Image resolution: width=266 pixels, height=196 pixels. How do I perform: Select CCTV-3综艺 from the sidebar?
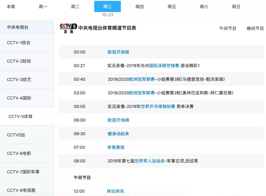click(27, 80)
